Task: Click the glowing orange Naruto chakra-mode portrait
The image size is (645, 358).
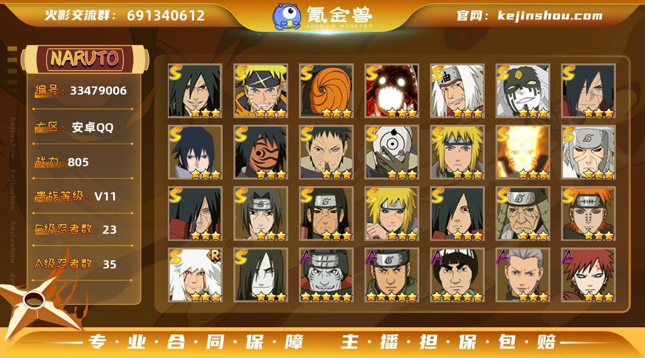Action: [x=523, y=152]
